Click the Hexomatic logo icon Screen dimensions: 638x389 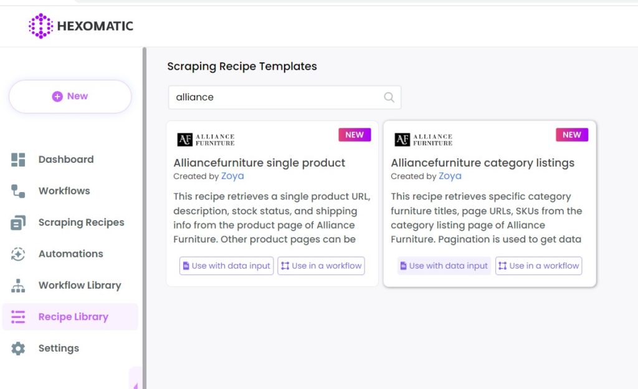[40, 26]
